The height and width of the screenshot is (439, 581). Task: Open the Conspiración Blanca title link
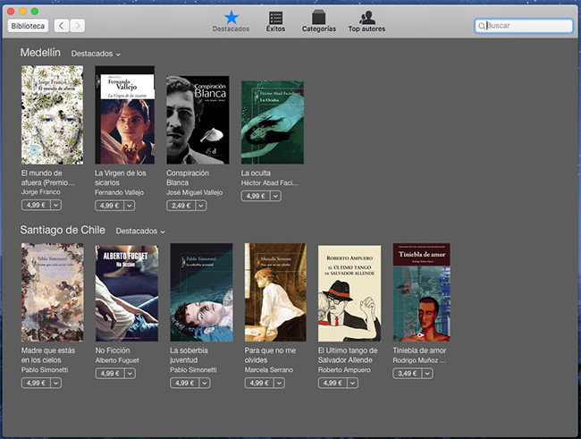[x=188, y=178]
